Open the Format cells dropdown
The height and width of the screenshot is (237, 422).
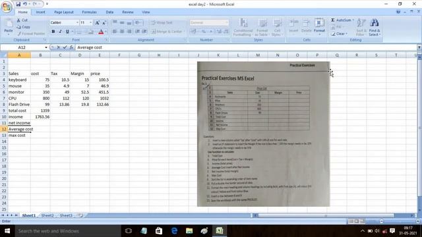tap(319, 27)
